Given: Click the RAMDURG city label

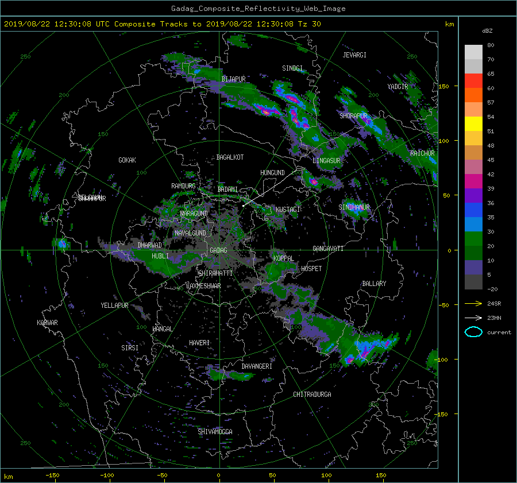Looking at the screenshot, I should (x=183, y=186).
